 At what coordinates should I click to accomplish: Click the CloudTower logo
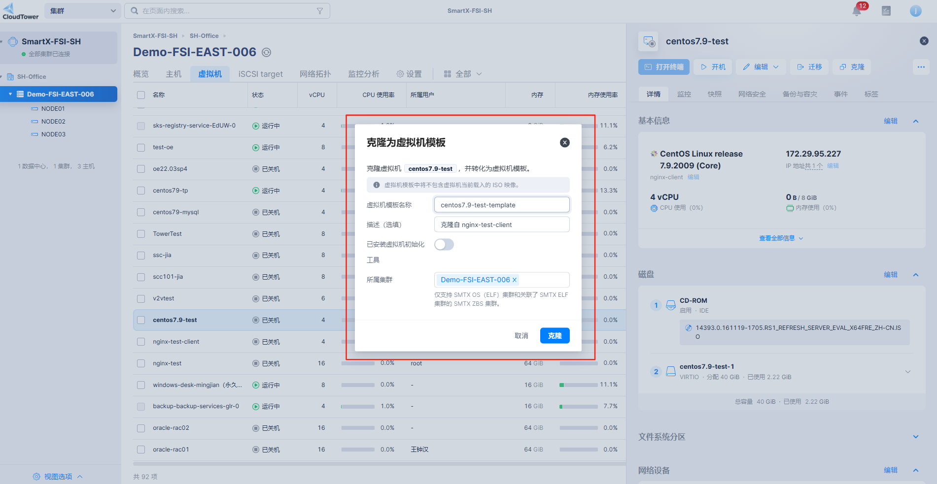(x=20, y=11)
